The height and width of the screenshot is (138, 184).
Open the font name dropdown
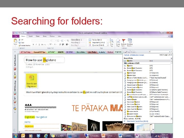[51, 41]
